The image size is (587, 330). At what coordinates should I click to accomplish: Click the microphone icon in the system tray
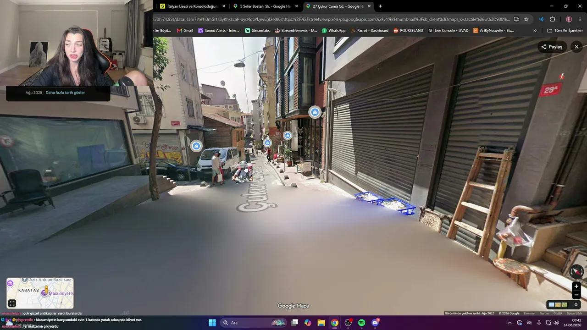click(539, 323)
